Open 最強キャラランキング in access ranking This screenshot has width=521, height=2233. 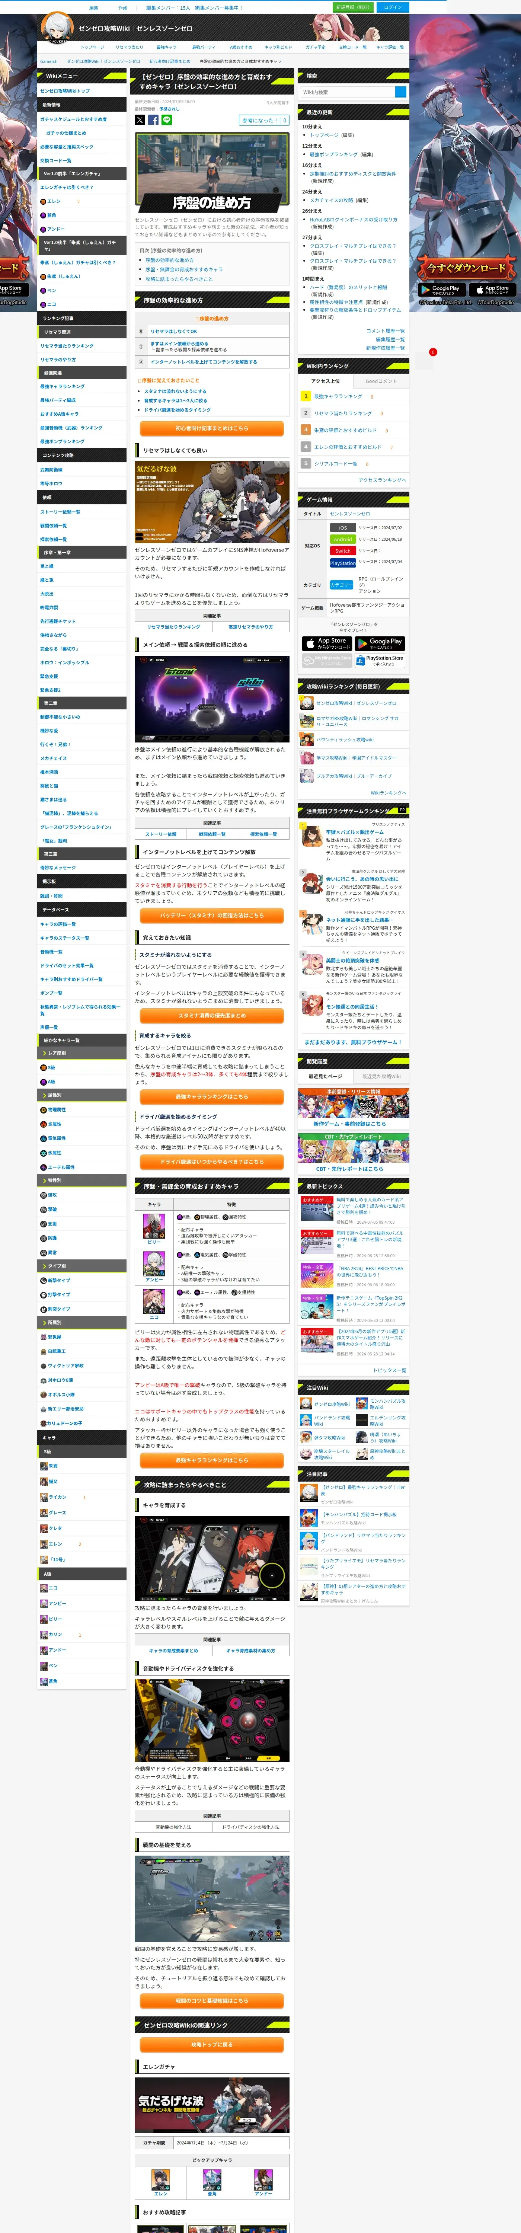click(338, 396)
